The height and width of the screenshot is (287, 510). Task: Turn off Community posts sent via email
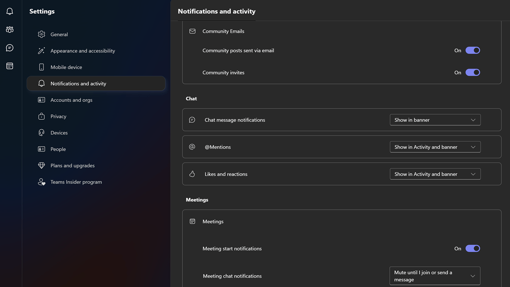(x=473, y=50)
